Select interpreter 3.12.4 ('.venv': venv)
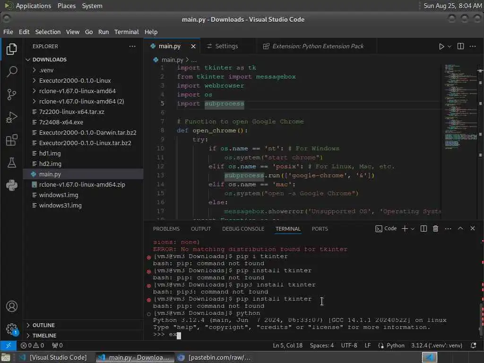The image size is (484, 363). (x=436, y=346)
